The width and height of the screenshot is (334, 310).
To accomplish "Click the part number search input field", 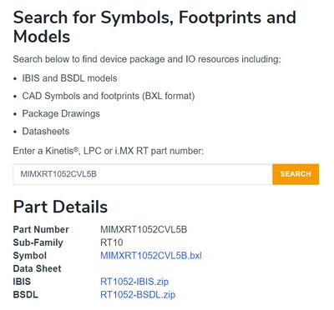I will coord(143,174).
